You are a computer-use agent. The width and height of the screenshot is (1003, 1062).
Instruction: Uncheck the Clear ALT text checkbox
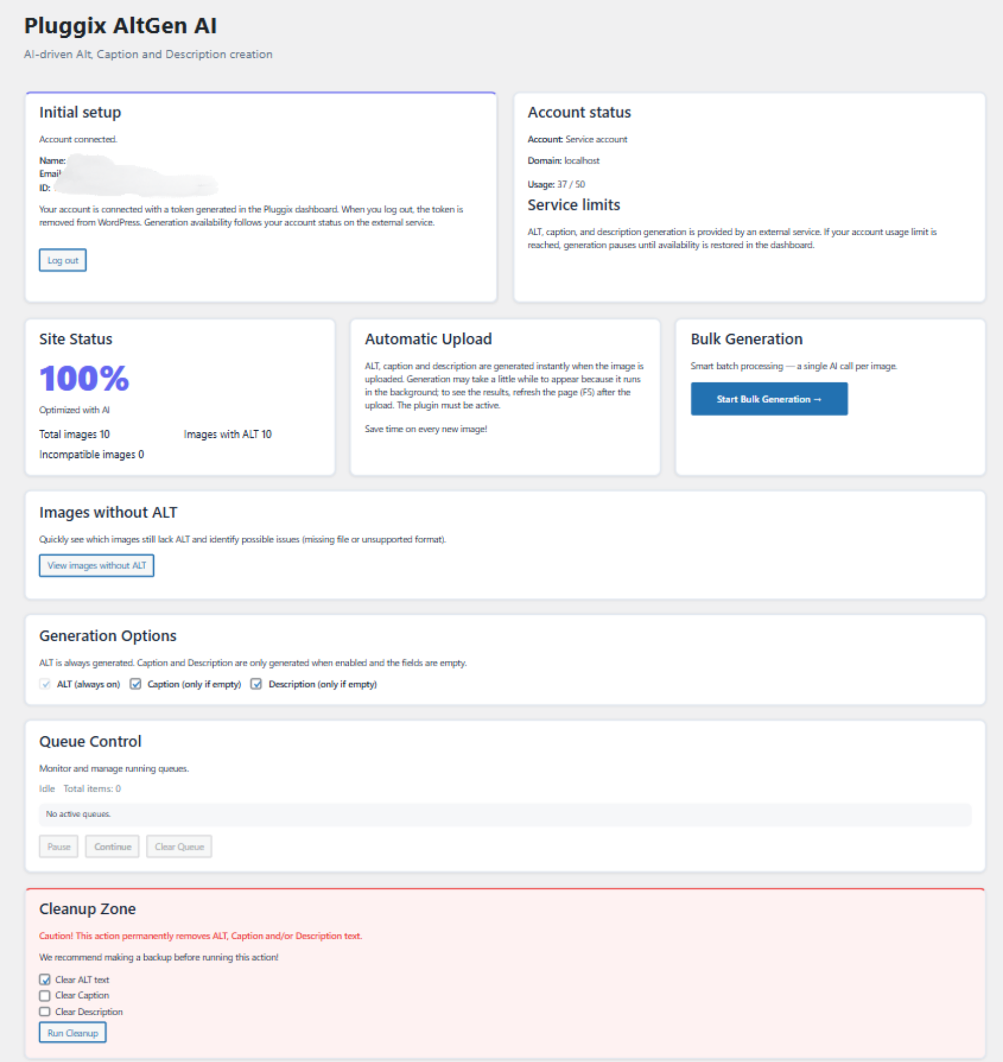click(x=45, y=979)
